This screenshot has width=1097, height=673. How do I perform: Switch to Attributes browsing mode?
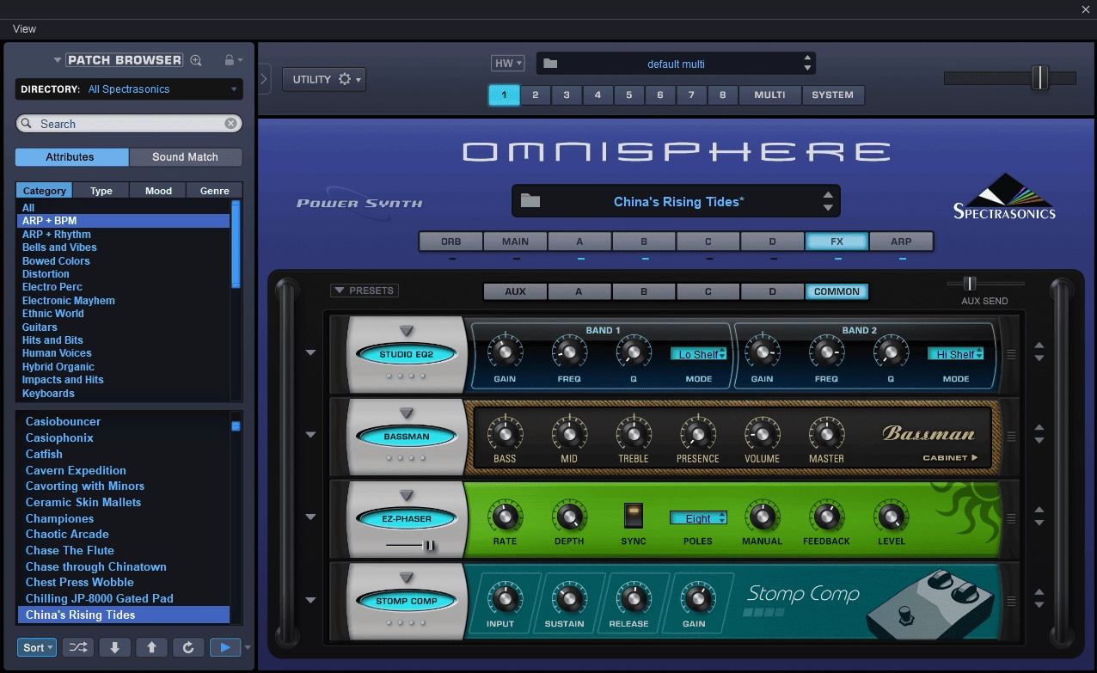point(71,157)
